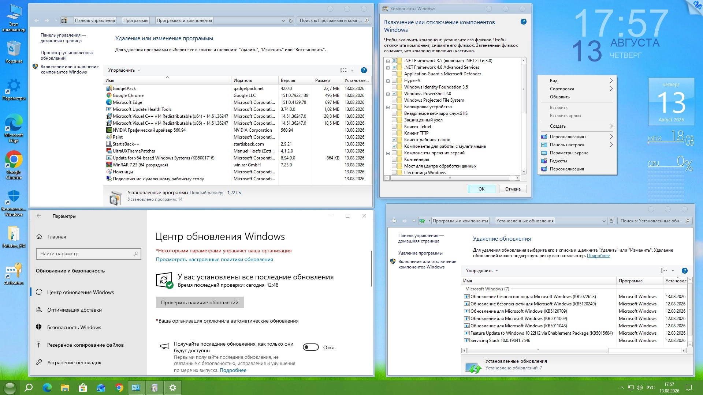Image resolution: width=703 pixels, height=395 pixels.
Task: Open File Explorer from the taskbar
Action: pyautogui.click(x=65, y=388)
